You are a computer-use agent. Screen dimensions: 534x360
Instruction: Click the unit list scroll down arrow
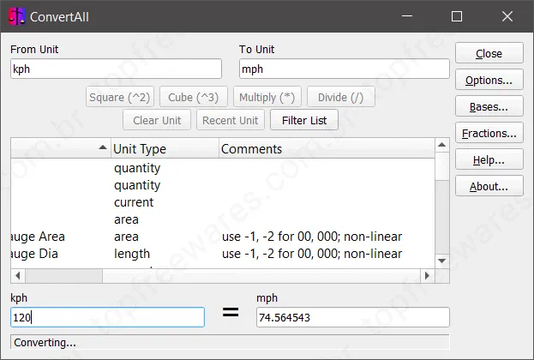click(x=441, y=261)
